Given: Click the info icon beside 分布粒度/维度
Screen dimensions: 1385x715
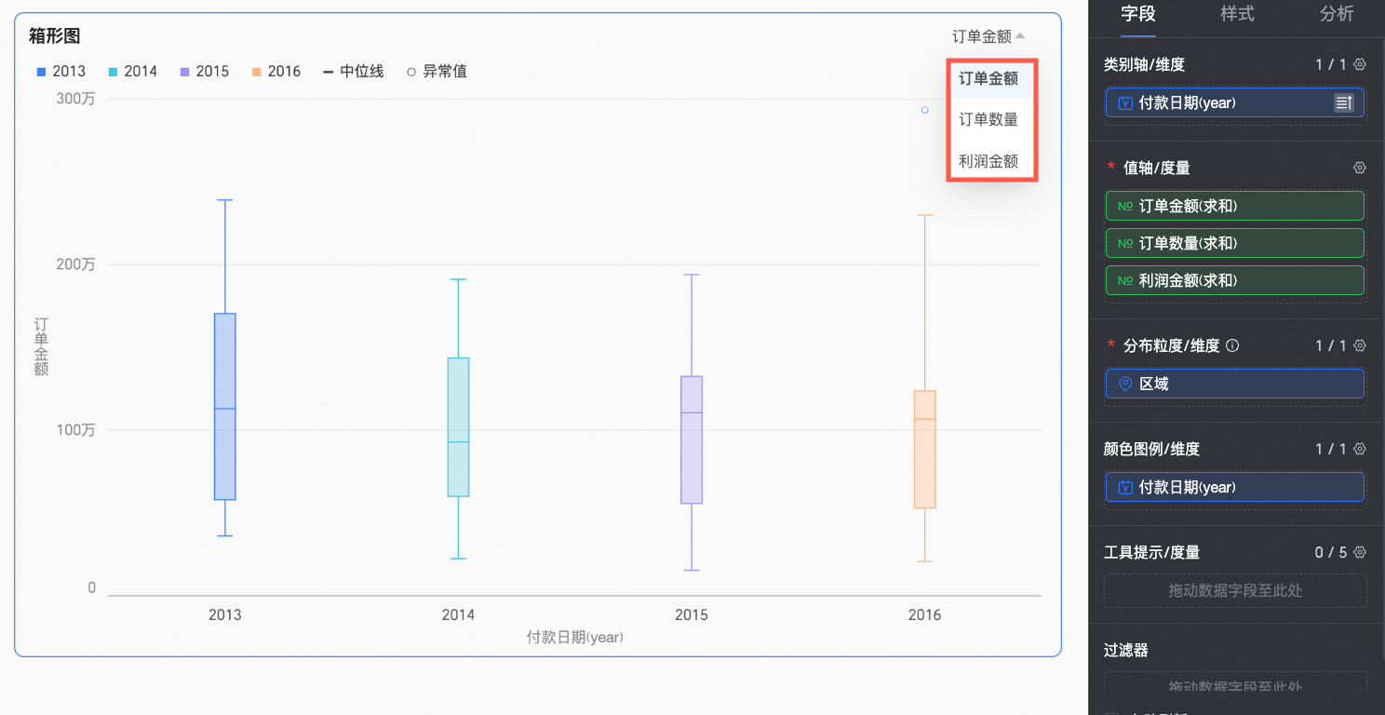Looking at the screenshot, I should (1232, 345).
